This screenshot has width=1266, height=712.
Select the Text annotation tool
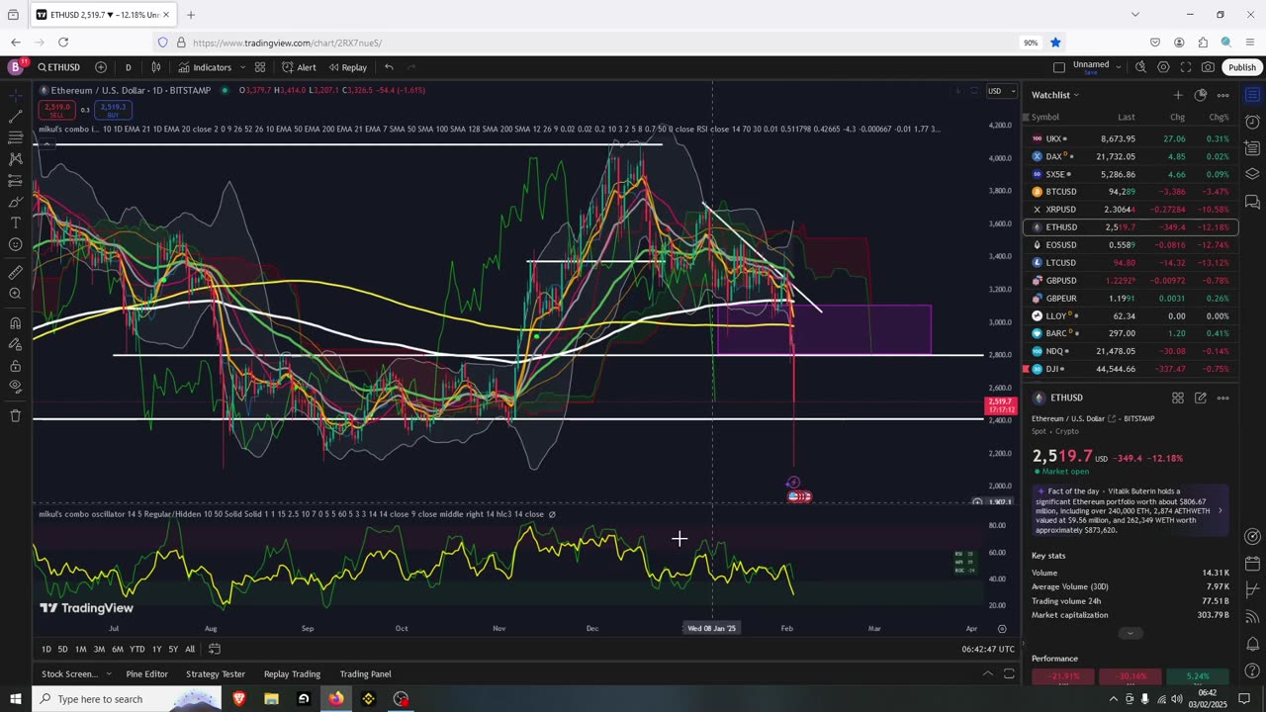pos(15,223)
